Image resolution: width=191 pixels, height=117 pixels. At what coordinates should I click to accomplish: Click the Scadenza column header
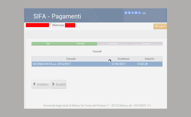click(x=123, y=59)
